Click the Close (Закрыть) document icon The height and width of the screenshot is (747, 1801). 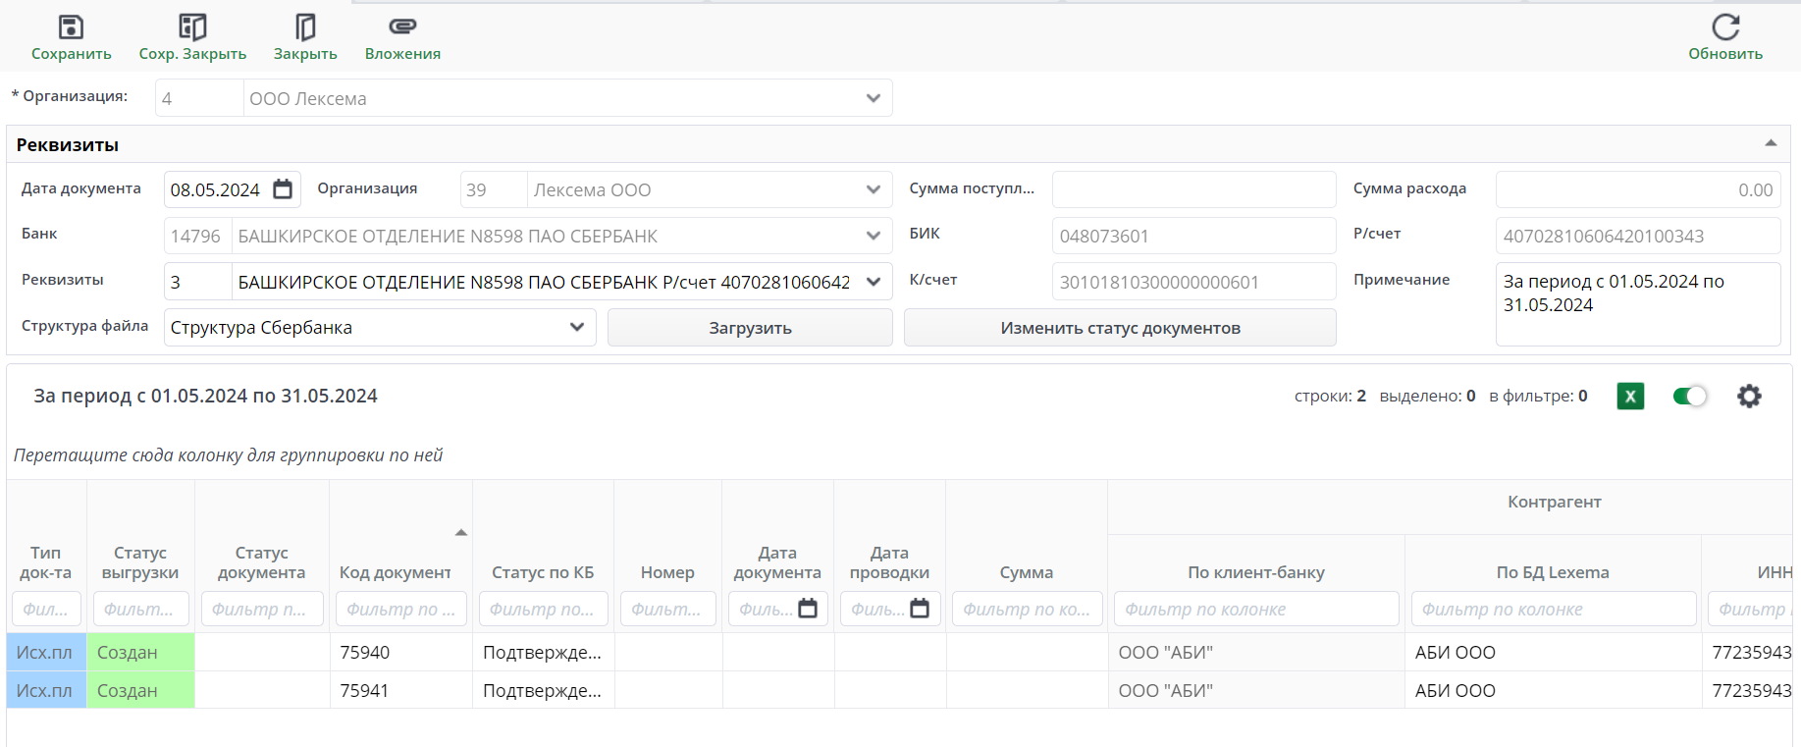click(305, 27)
